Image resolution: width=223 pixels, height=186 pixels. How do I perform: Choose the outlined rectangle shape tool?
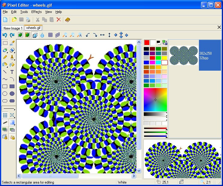pos(5,86)
